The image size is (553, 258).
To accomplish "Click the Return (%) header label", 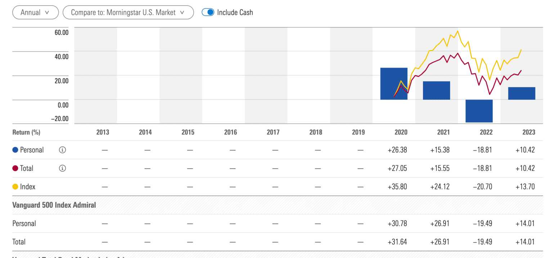I will pos(26,132).
